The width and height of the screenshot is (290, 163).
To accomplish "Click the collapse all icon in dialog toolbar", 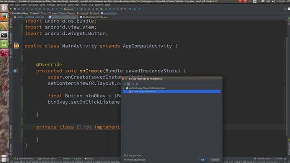I will click(137, 84).
